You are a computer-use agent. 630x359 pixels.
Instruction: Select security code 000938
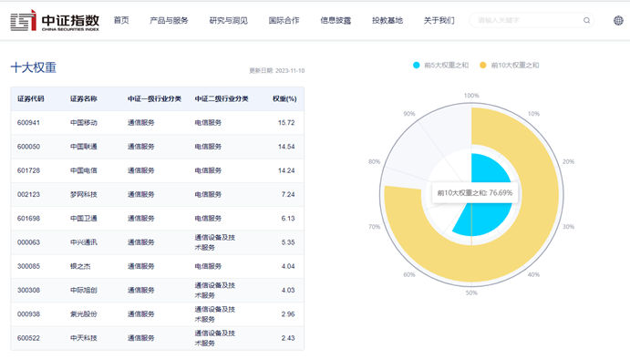click(28, 314)
